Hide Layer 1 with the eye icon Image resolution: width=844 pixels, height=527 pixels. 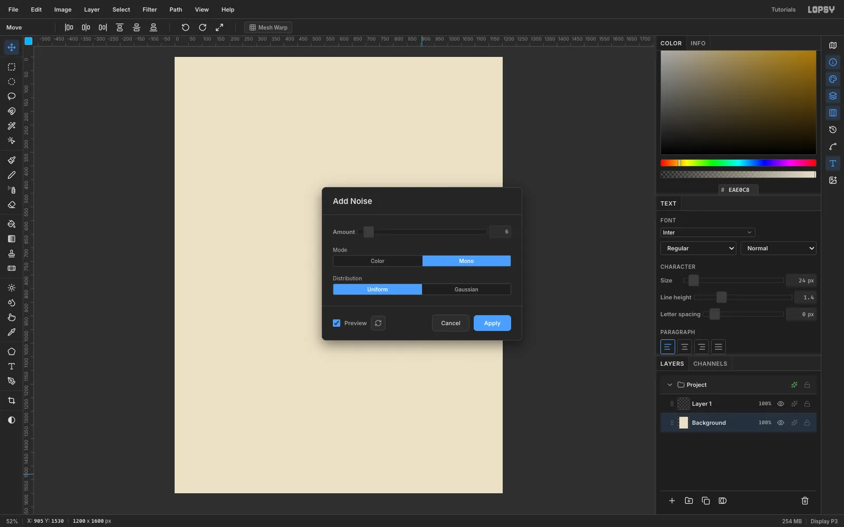(781, 404)
